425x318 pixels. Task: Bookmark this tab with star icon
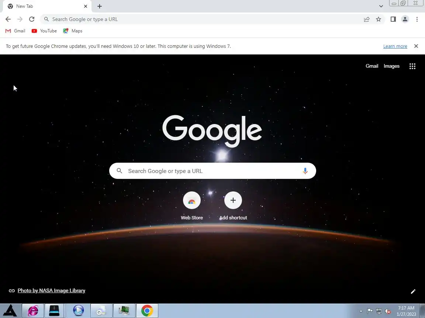379,19
